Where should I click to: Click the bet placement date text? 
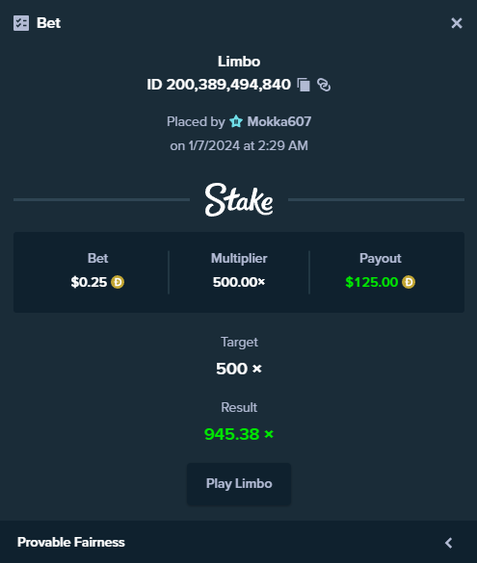click(x=239, y=145)
